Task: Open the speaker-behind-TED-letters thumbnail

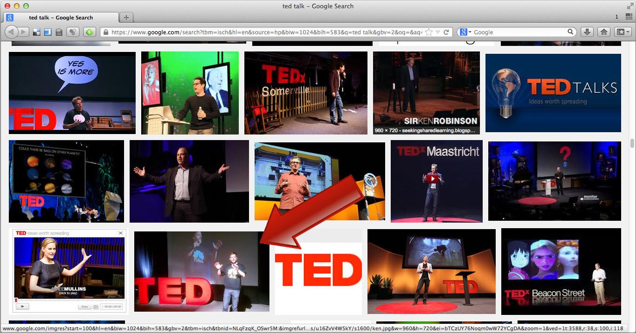Action: pyautogui.click(x=202, y=272)
